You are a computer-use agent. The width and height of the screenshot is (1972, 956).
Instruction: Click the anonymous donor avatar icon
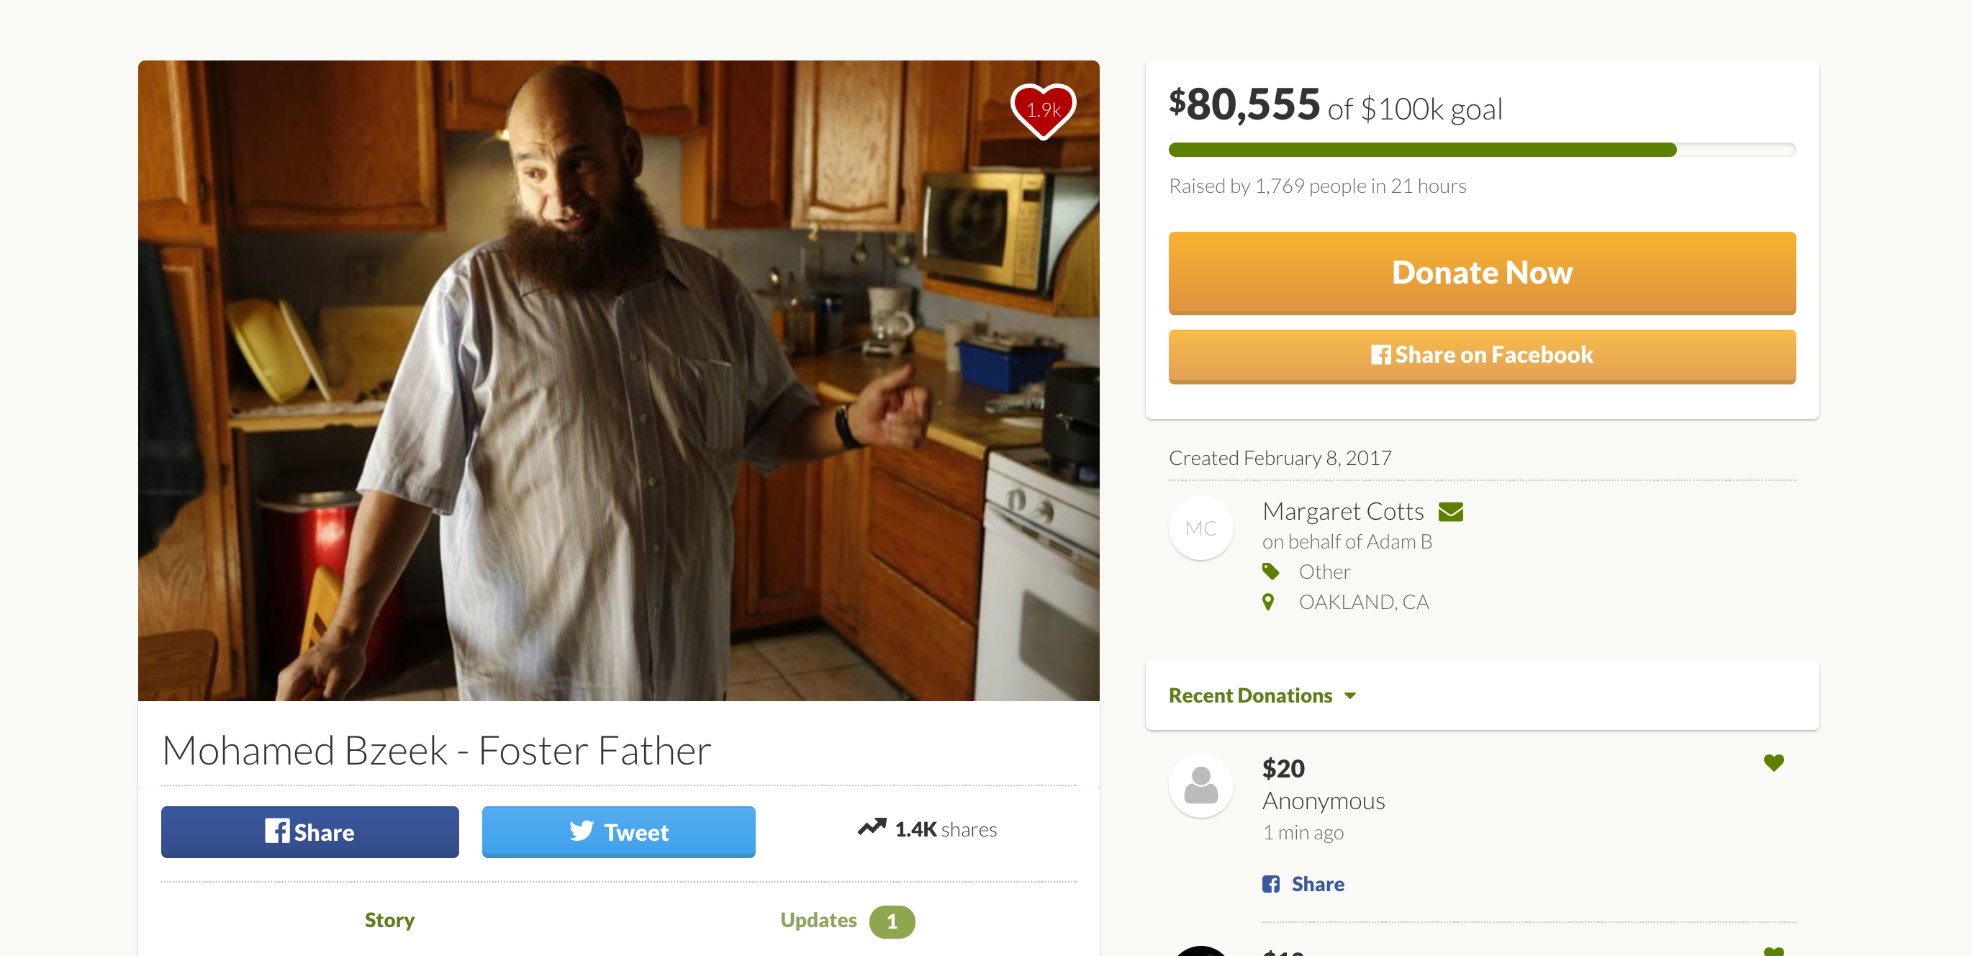1200,785
